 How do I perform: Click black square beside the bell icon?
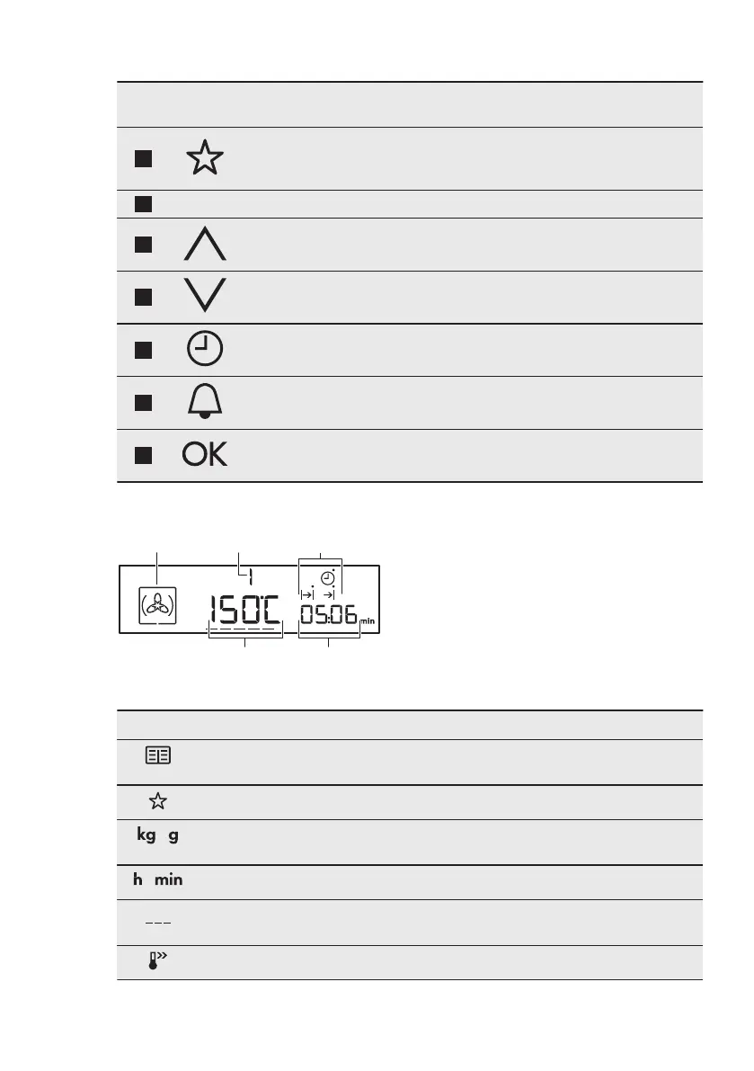coord(143,402)
